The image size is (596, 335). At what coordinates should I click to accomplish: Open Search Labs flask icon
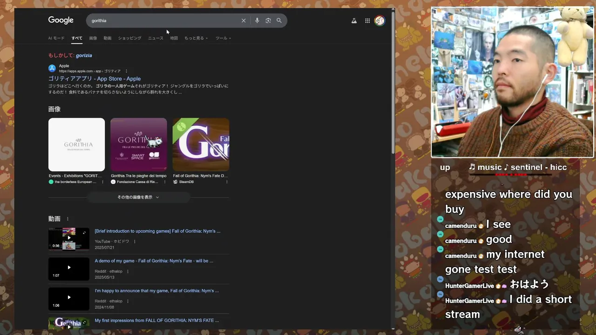[x=354, y=20]
